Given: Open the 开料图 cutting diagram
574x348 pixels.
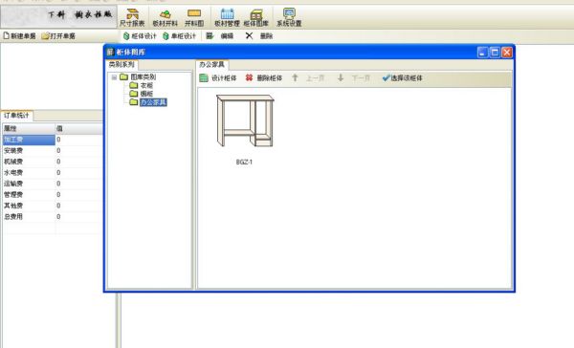Looking at the screenshot, I should click(x=194, y=17).
